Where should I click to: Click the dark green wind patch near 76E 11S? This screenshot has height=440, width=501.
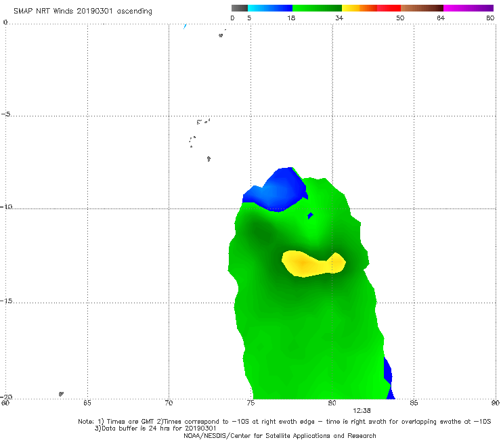coord(261,230)
